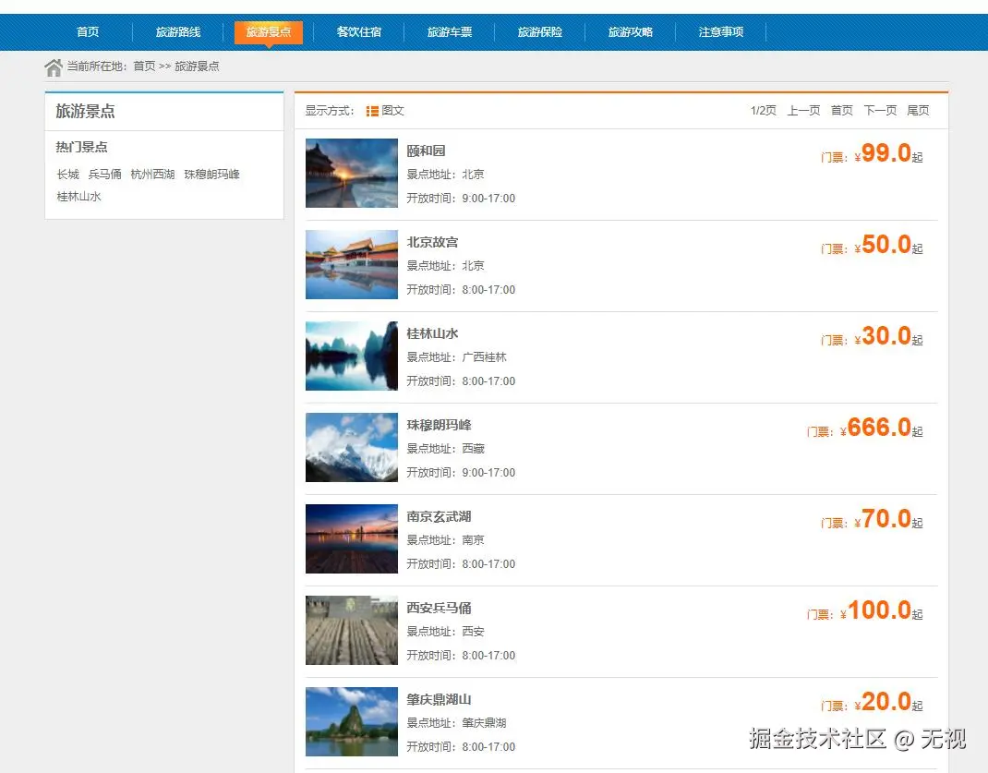Select the 旅游景点 navigation tab
988x773 pixels.
click(x=269, y=32)
